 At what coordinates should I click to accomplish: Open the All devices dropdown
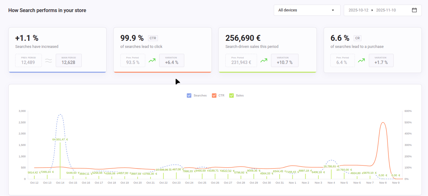pos(307,10)
